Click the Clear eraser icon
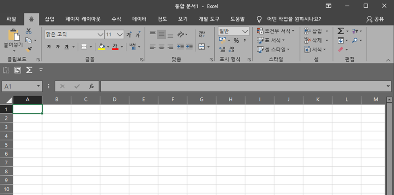 (341, 50)
